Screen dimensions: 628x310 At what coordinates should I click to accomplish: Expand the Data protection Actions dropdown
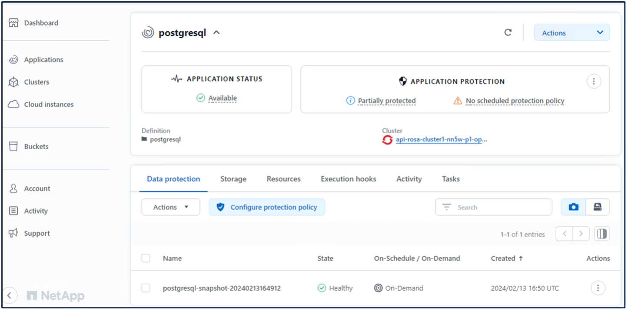point(171,207)
